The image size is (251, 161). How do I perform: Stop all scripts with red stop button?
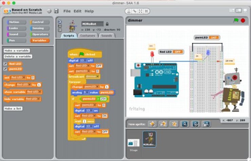click(x=243, y=20)
